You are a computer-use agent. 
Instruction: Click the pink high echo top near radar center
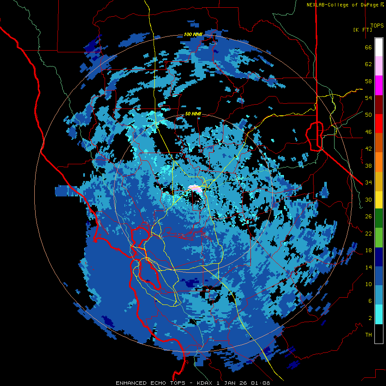[x=196, y=189]
